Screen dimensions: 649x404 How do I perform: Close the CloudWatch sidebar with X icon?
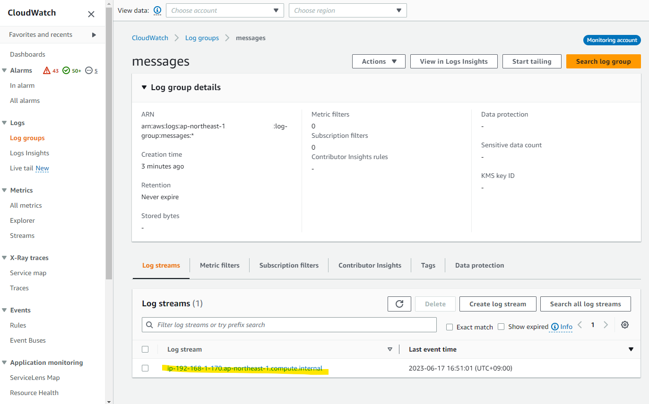tap(91, 14)
